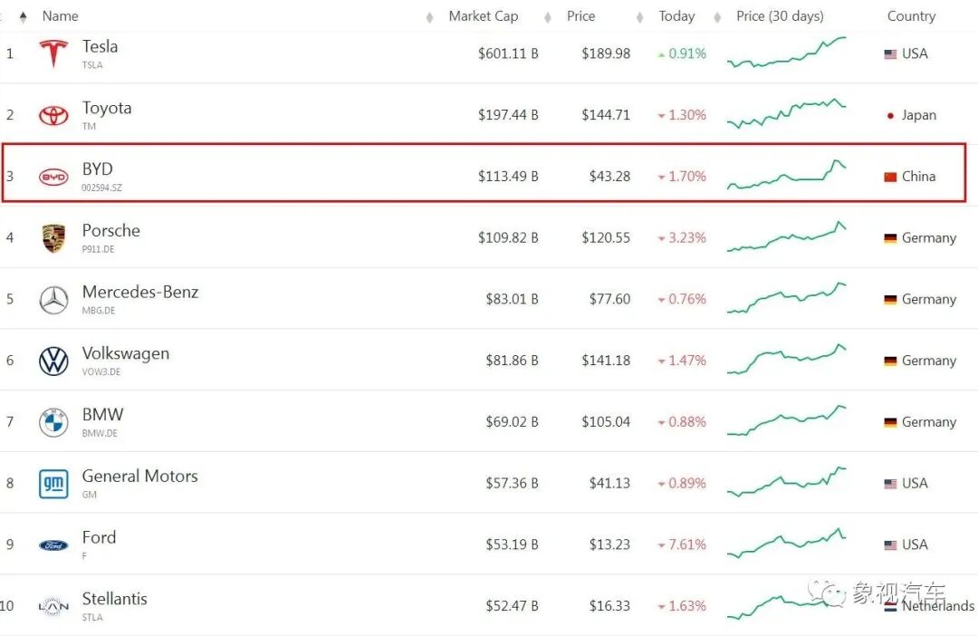The height and width of the screenshot is (636, 978).
Task: Click the today change 7.61%
Action: [686, 545]
